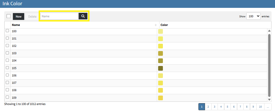Click the ellipsis pagination button

pos(268,107)
